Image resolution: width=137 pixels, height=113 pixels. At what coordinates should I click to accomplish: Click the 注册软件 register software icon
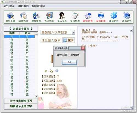114,17
